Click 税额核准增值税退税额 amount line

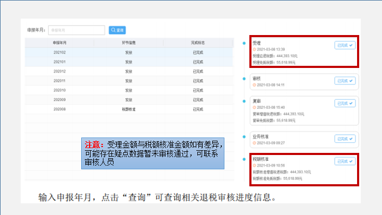(282, 172)
